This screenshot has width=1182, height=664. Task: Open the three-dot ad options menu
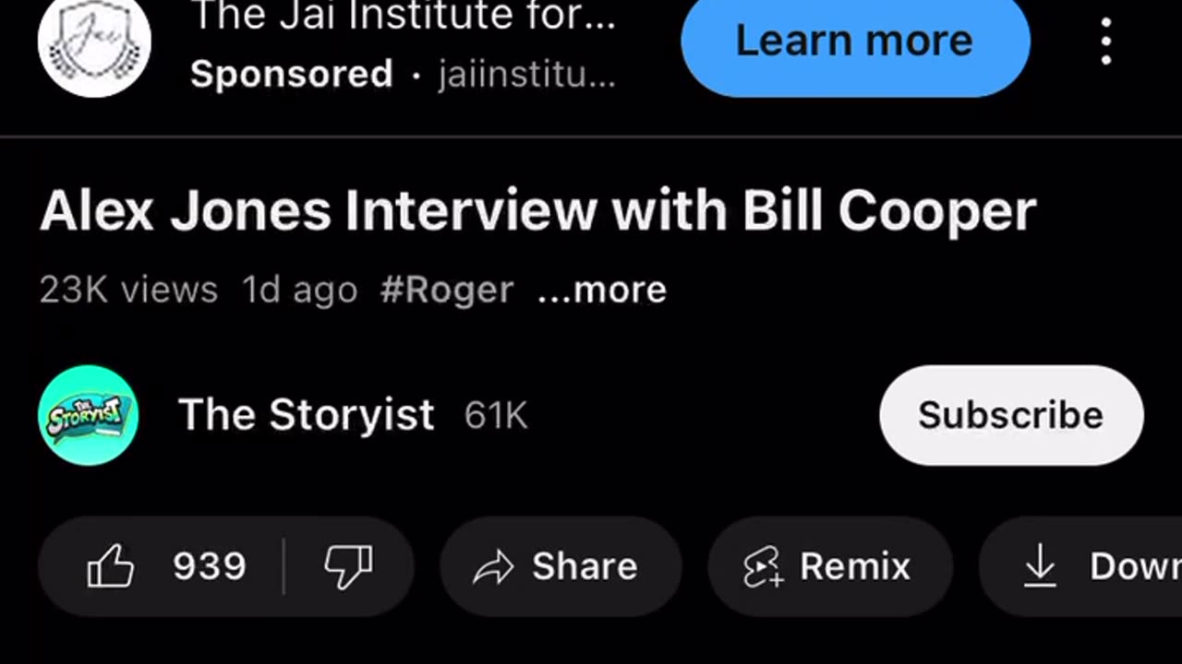[x=1105, y=41]
